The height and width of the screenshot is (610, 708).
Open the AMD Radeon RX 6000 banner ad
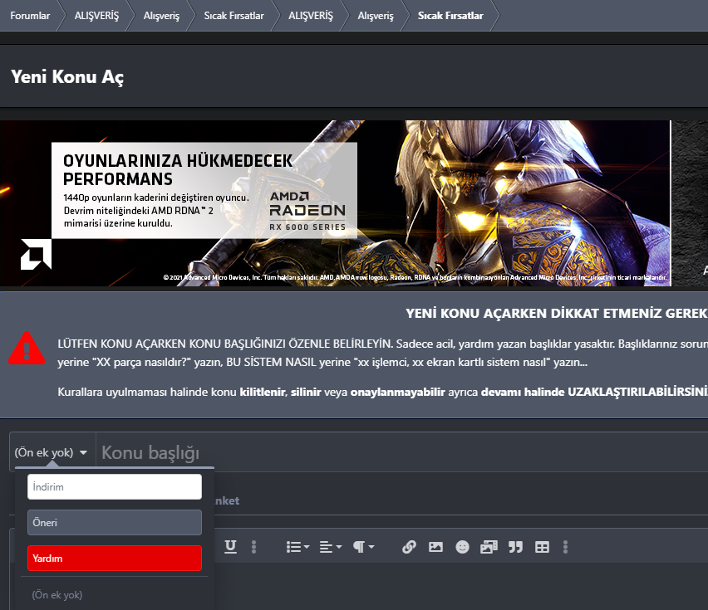coord(335,203)
